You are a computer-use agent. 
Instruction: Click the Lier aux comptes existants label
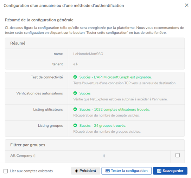coord(31,171)
